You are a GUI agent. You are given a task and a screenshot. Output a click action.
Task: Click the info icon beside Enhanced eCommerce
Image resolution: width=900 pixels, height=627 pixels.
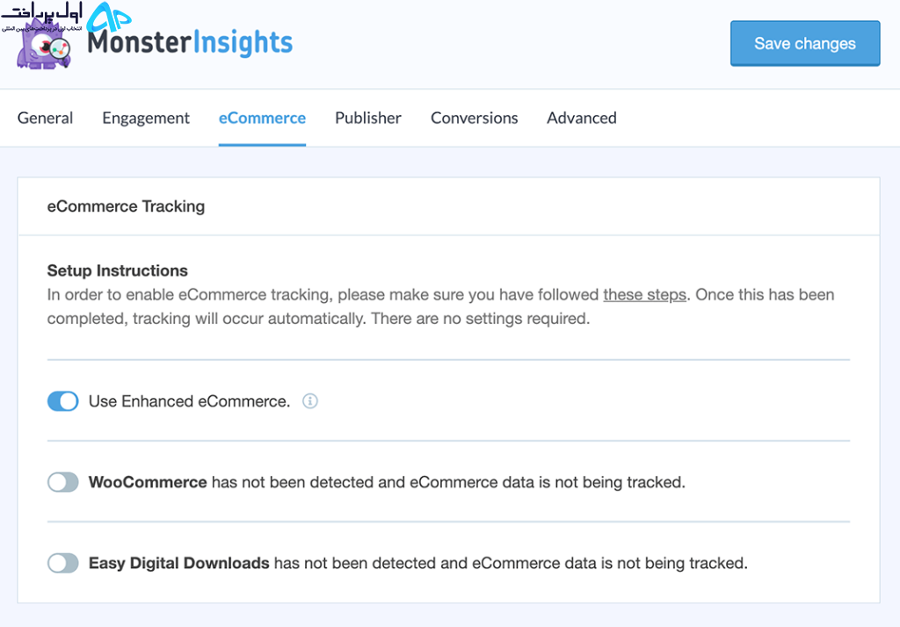[310, 401]
